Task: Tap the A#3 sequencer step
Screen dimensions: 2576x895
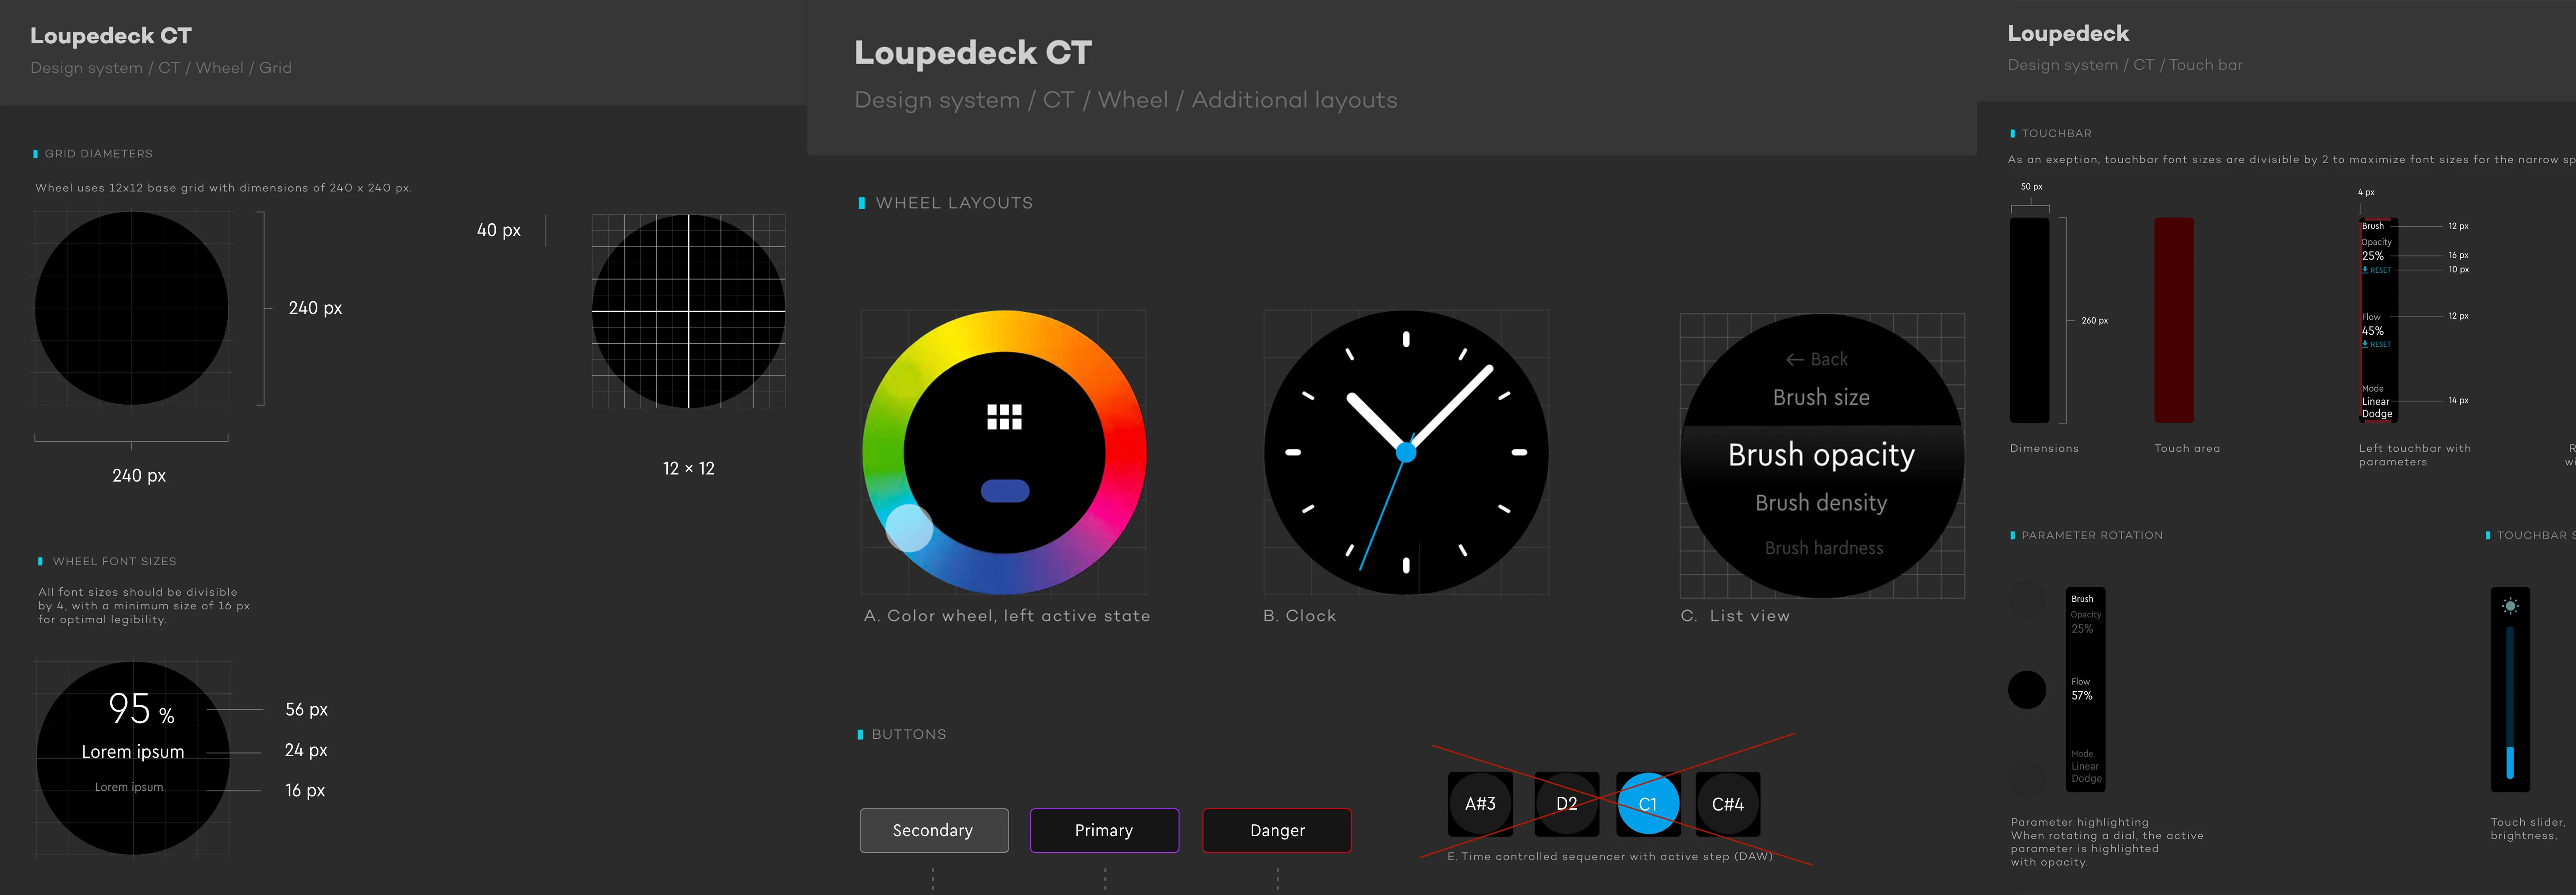Action: [1480, 804]
